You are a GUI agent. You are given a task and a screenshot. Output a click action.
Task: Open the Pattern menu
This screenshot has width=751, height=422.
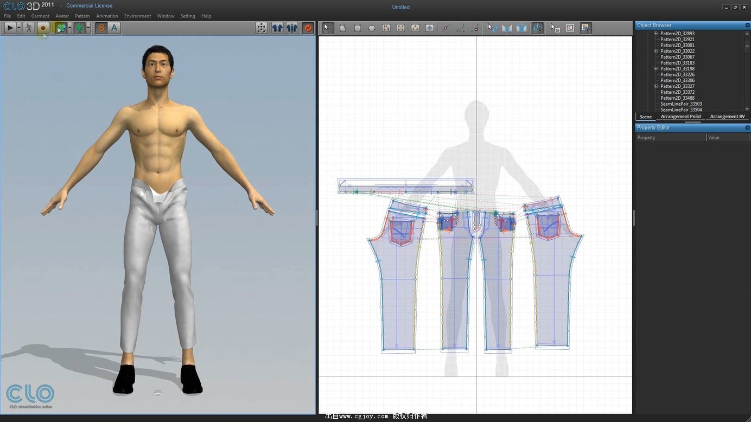point(82,16)
